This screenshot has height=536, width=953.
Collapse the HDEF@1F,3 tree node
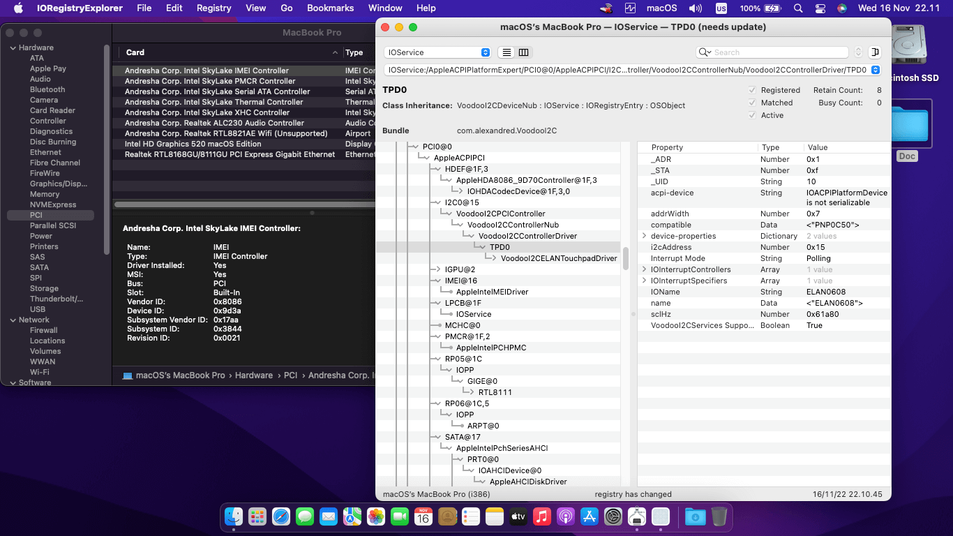point(437,169)
